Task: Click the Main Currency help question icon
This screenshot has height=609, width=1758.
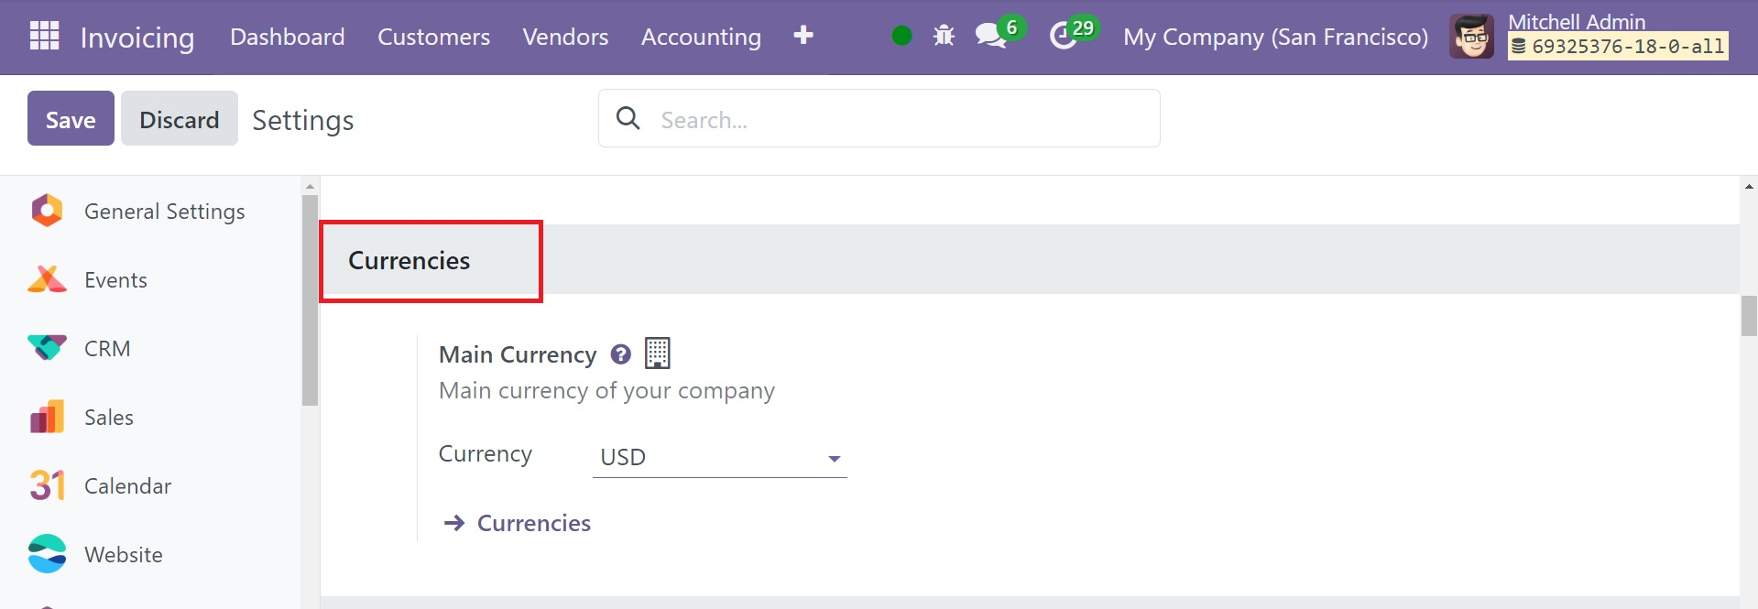Action: (x=621, y=354)
